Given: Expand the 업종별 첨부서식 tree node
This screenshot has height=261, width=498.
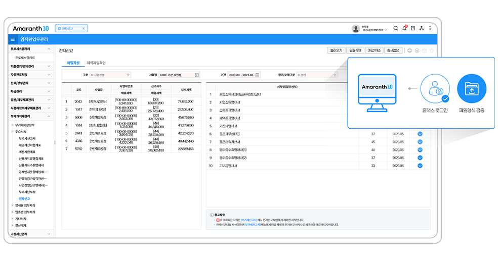Looking at the screenshot, I should coord(12,212).
